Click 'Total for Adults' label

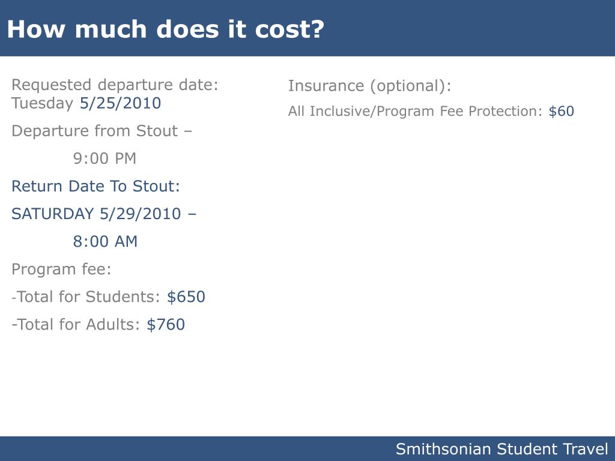76,325
